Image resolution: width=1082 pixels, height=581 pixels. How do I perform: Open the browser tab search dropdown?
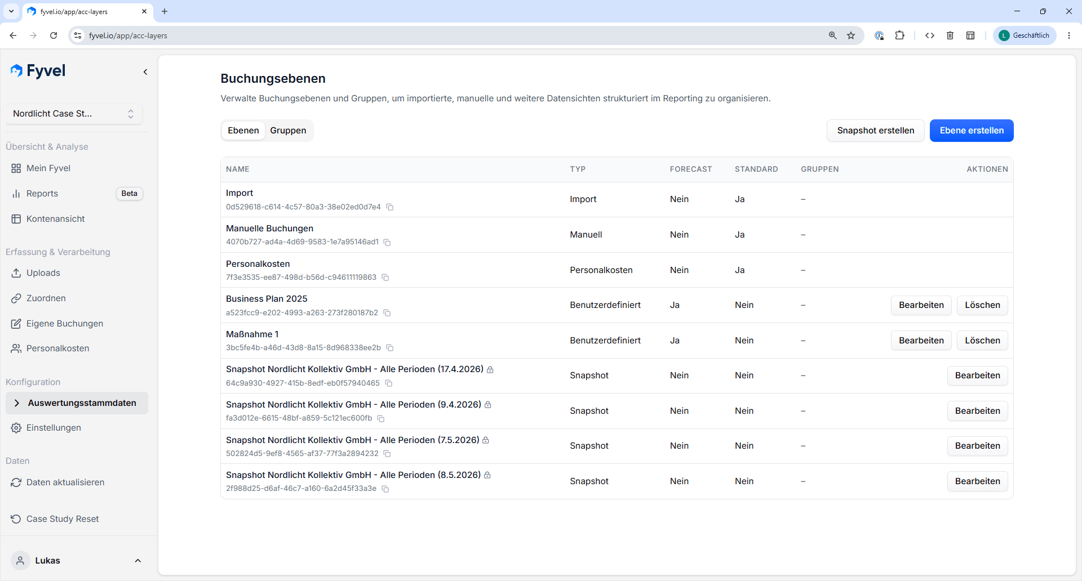(x=11, y=11)
